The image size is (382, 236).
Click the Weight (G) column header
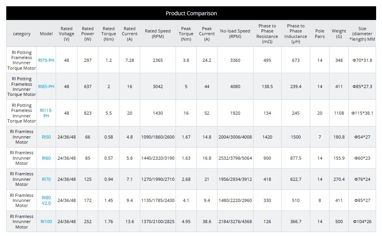[x=339, y=34]
